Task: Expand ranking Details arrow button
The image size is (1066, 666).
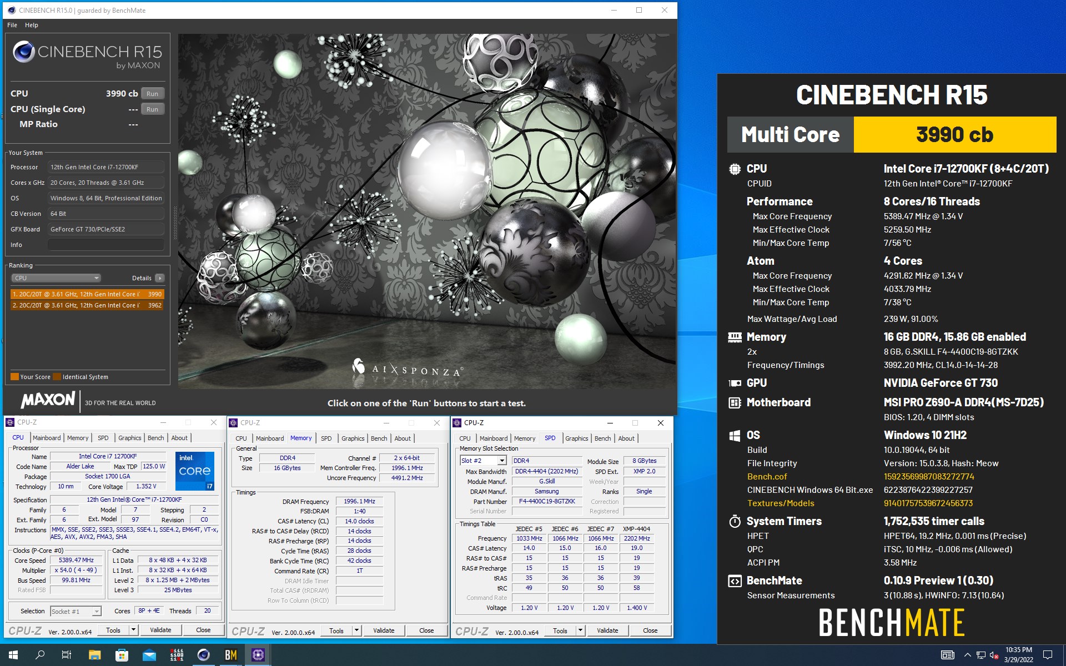Action: 160,278
